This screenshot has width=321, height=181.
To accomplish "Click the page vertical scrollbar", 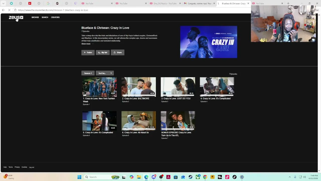I will coord(319,93).
